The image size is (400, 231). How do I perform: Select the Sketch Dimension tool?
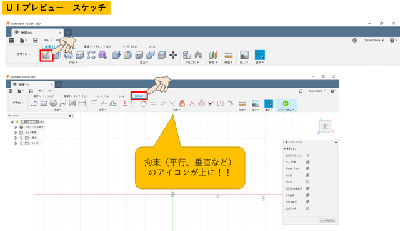pos(82,103)
